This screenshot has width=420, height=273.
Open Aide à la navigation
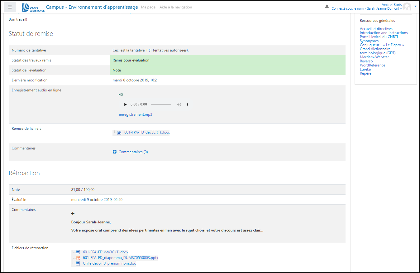pos(176,7)
